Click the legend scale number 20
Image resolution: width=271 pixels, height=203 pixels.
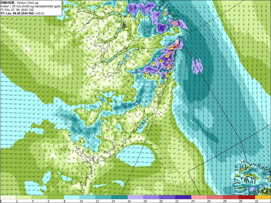(x=161, y=201)
